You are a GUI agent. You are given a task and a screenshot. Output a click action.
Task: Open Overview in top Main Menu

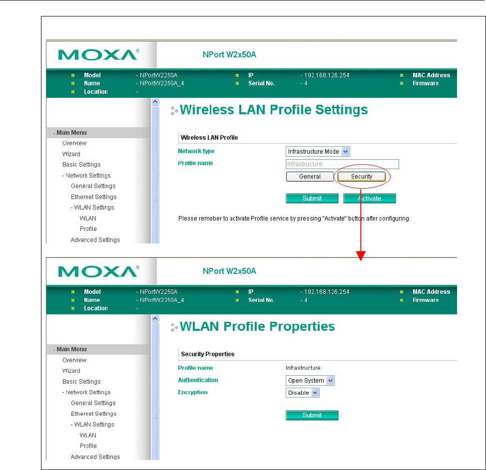(74, 143)
